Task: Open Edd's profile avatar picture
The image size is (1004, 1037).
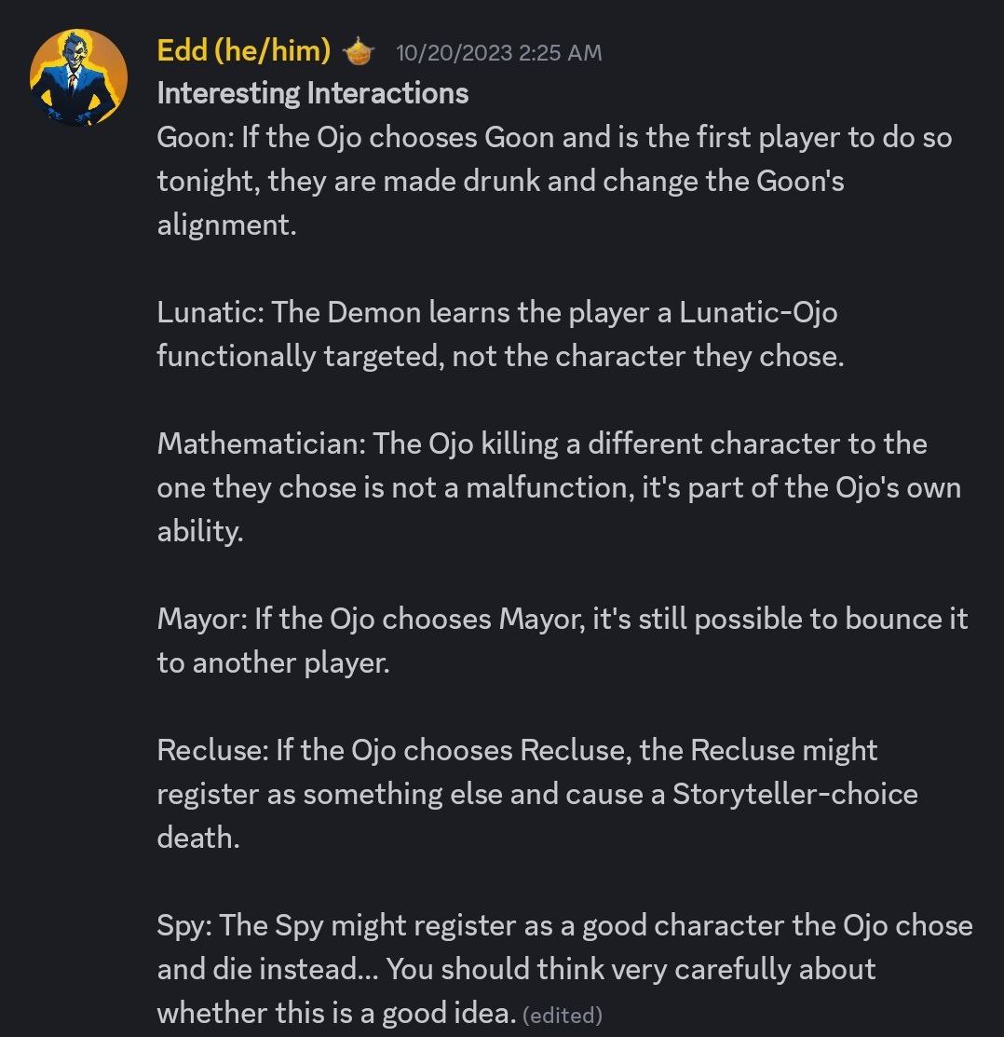Action: (78, 77)
